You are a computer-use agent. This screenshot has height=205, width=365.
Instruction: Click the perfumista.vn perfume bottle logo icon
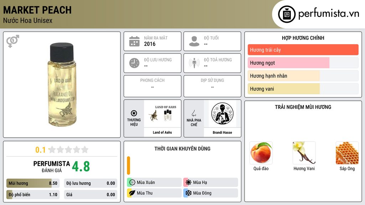[x=287, y=14]
